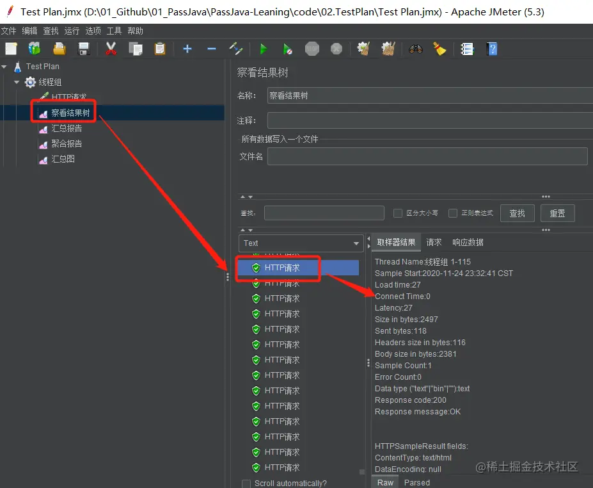This screenshot has height=488, width=593.
Task: Click the split-pane right arrow beside tabs
Action: (x=368, y=247)
